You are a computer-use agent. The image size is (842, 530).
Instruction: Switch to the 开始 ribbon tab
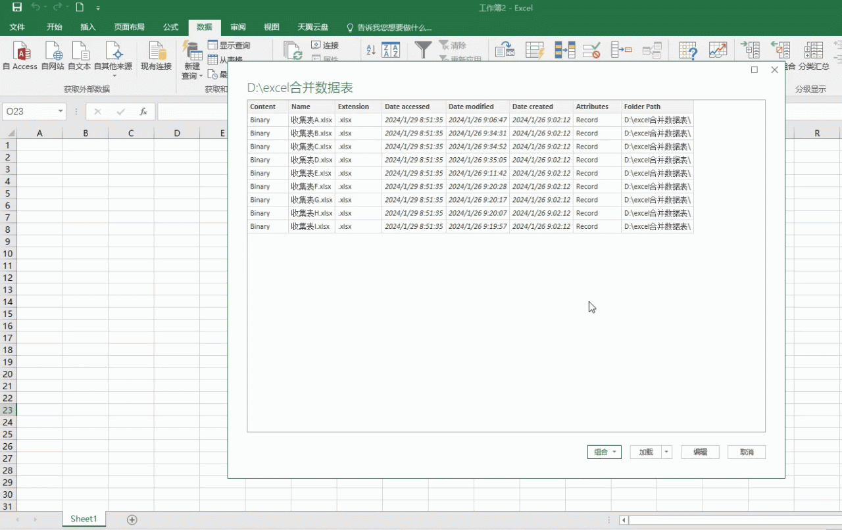pyautogui.click(x=55, y=27)
